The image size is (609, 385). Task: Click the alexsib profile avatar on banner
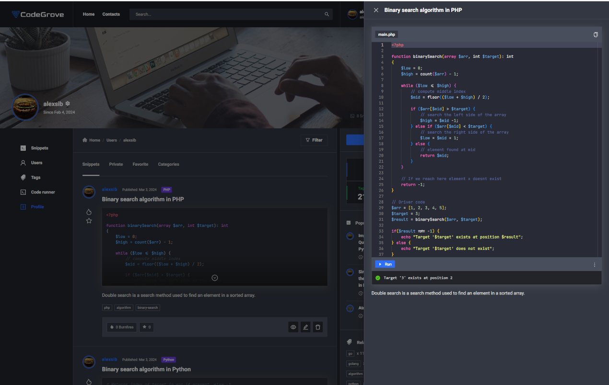click(x=25, y=107)
